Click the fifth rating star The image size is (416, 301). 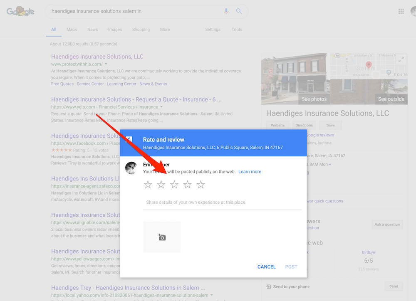pos(201,184)
